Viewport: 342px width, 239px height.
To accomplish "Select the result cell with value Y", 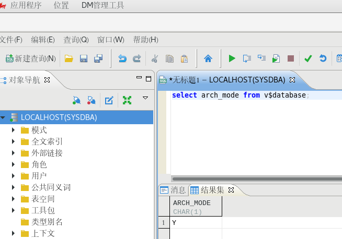I will coord(196,222).
